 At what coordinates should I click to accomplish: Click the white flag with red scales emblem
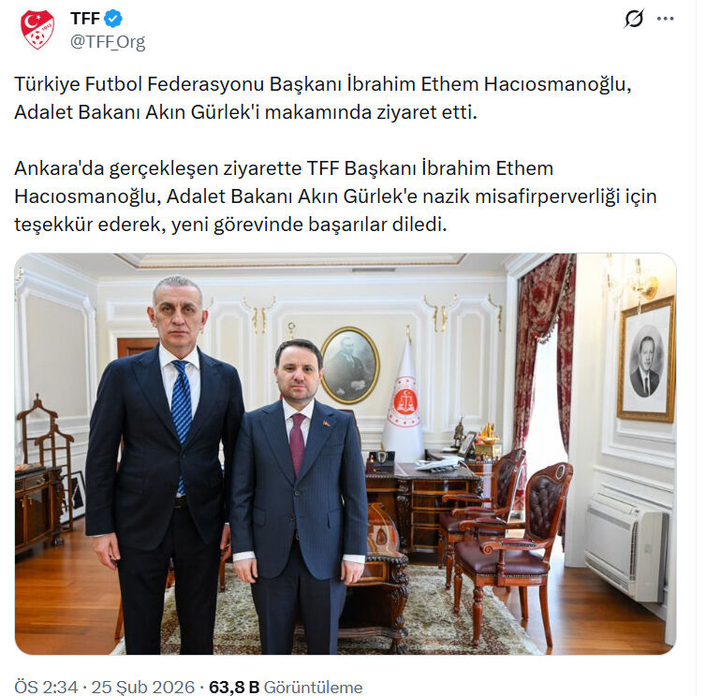tap(403, 400)
